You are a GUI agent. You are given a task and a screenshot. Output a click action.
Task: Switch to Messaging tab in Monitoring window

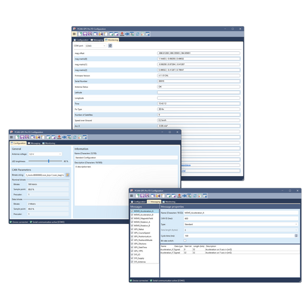(97, 40)
